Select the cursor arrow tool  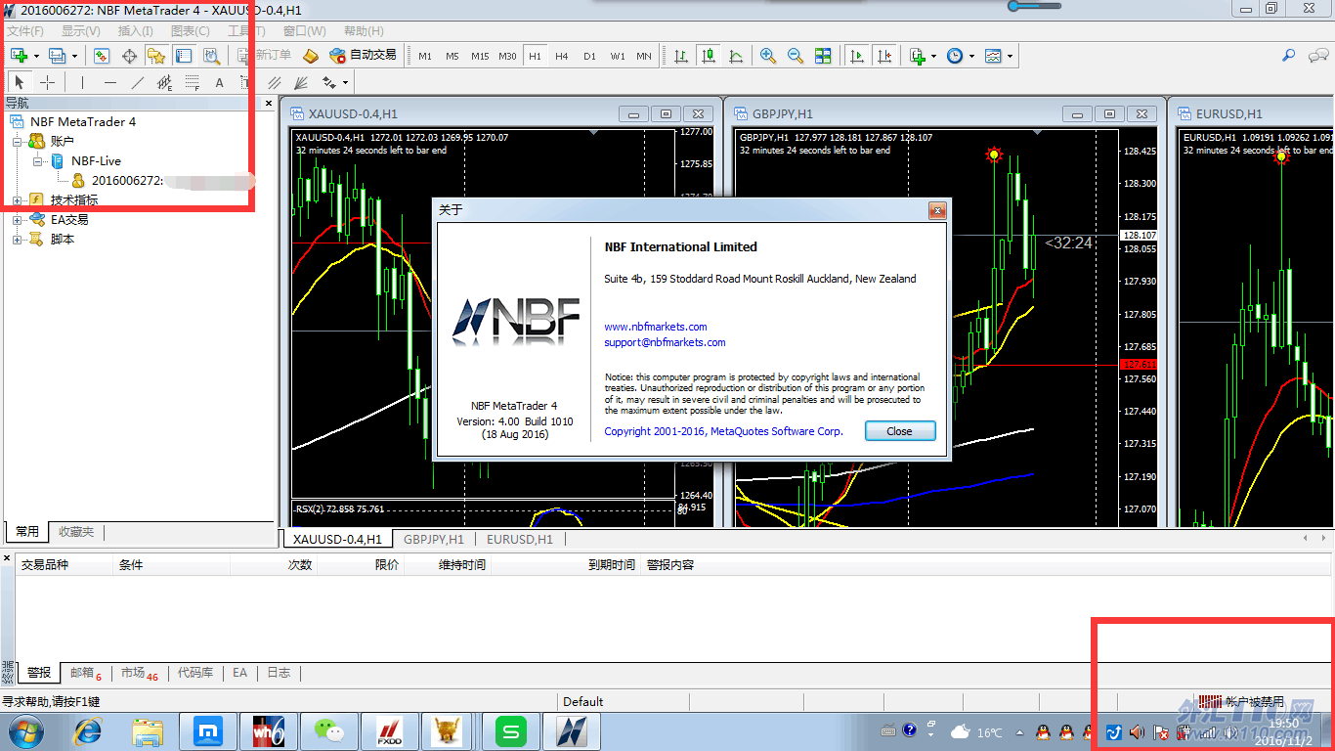click(20, 83)
